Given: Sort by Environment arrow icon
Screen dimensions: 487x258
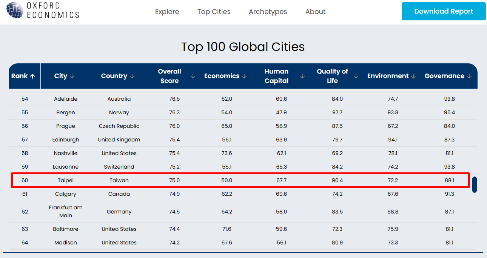Looking at the screenshot, I should coord(413,76).
